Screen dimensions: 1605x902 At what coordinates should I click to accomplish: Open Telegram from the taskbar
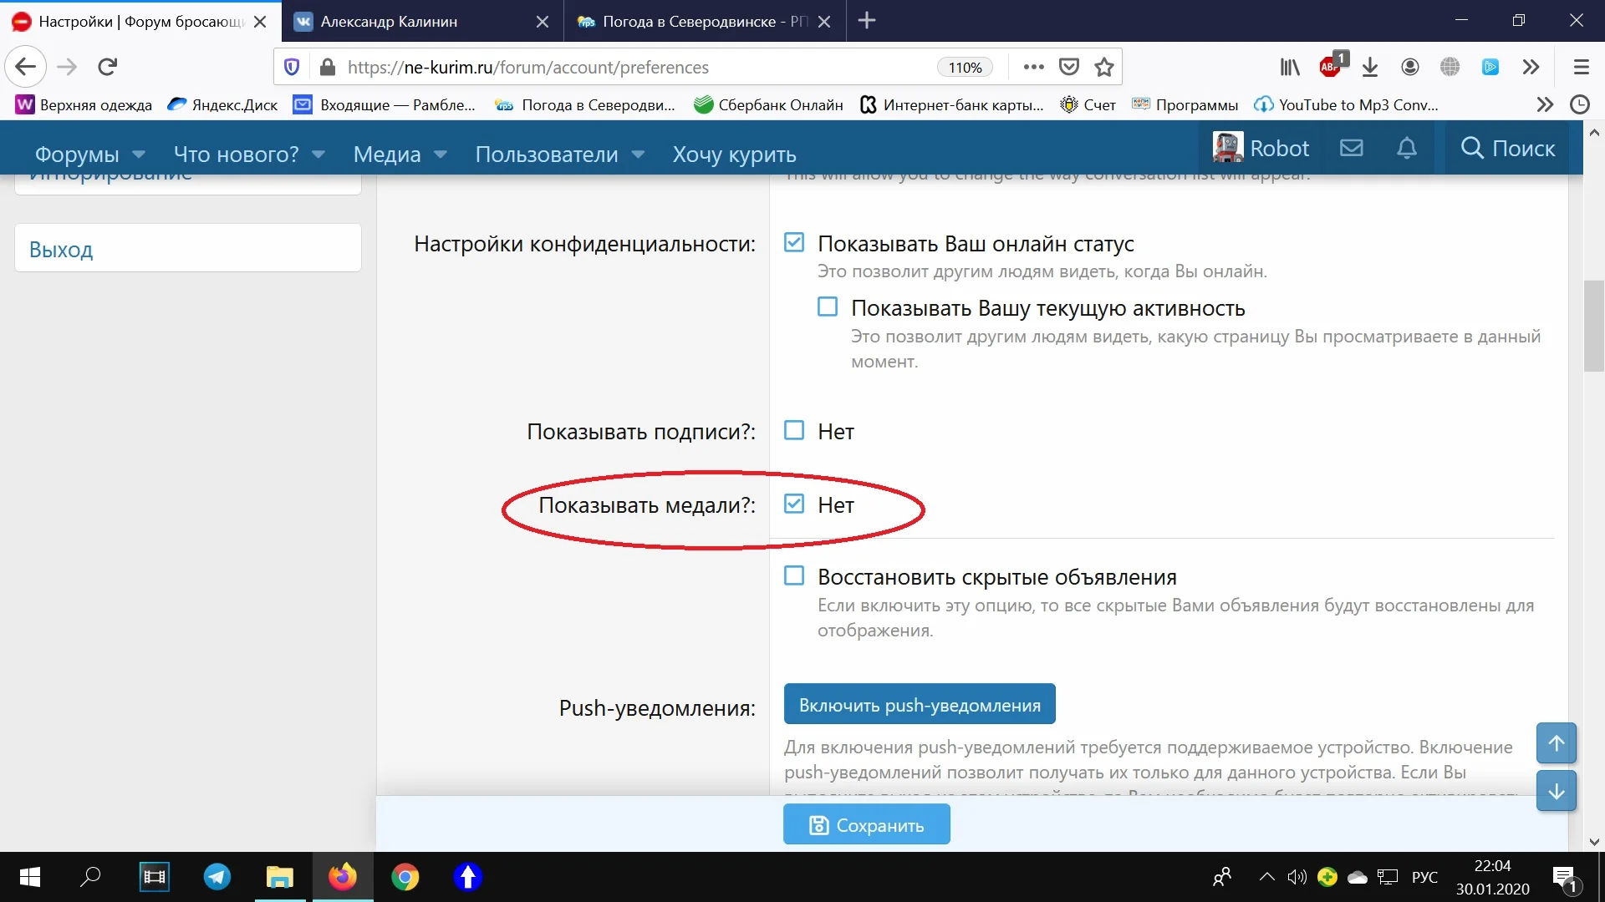(x=217, y=877)
